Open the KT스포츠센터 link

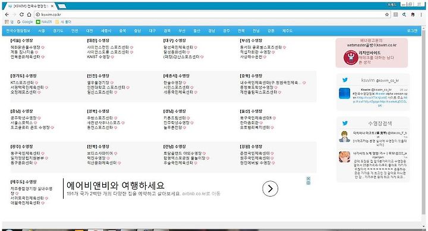click(x=22, y=83)
